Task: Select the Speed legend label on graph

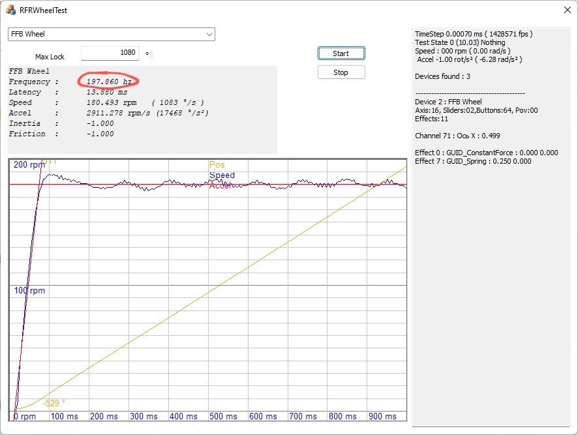Action: tap(222, 175)
